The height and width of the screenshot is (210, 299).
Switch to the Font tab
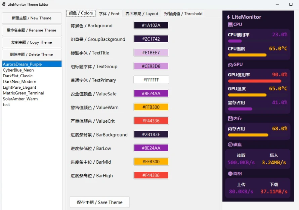109,14
